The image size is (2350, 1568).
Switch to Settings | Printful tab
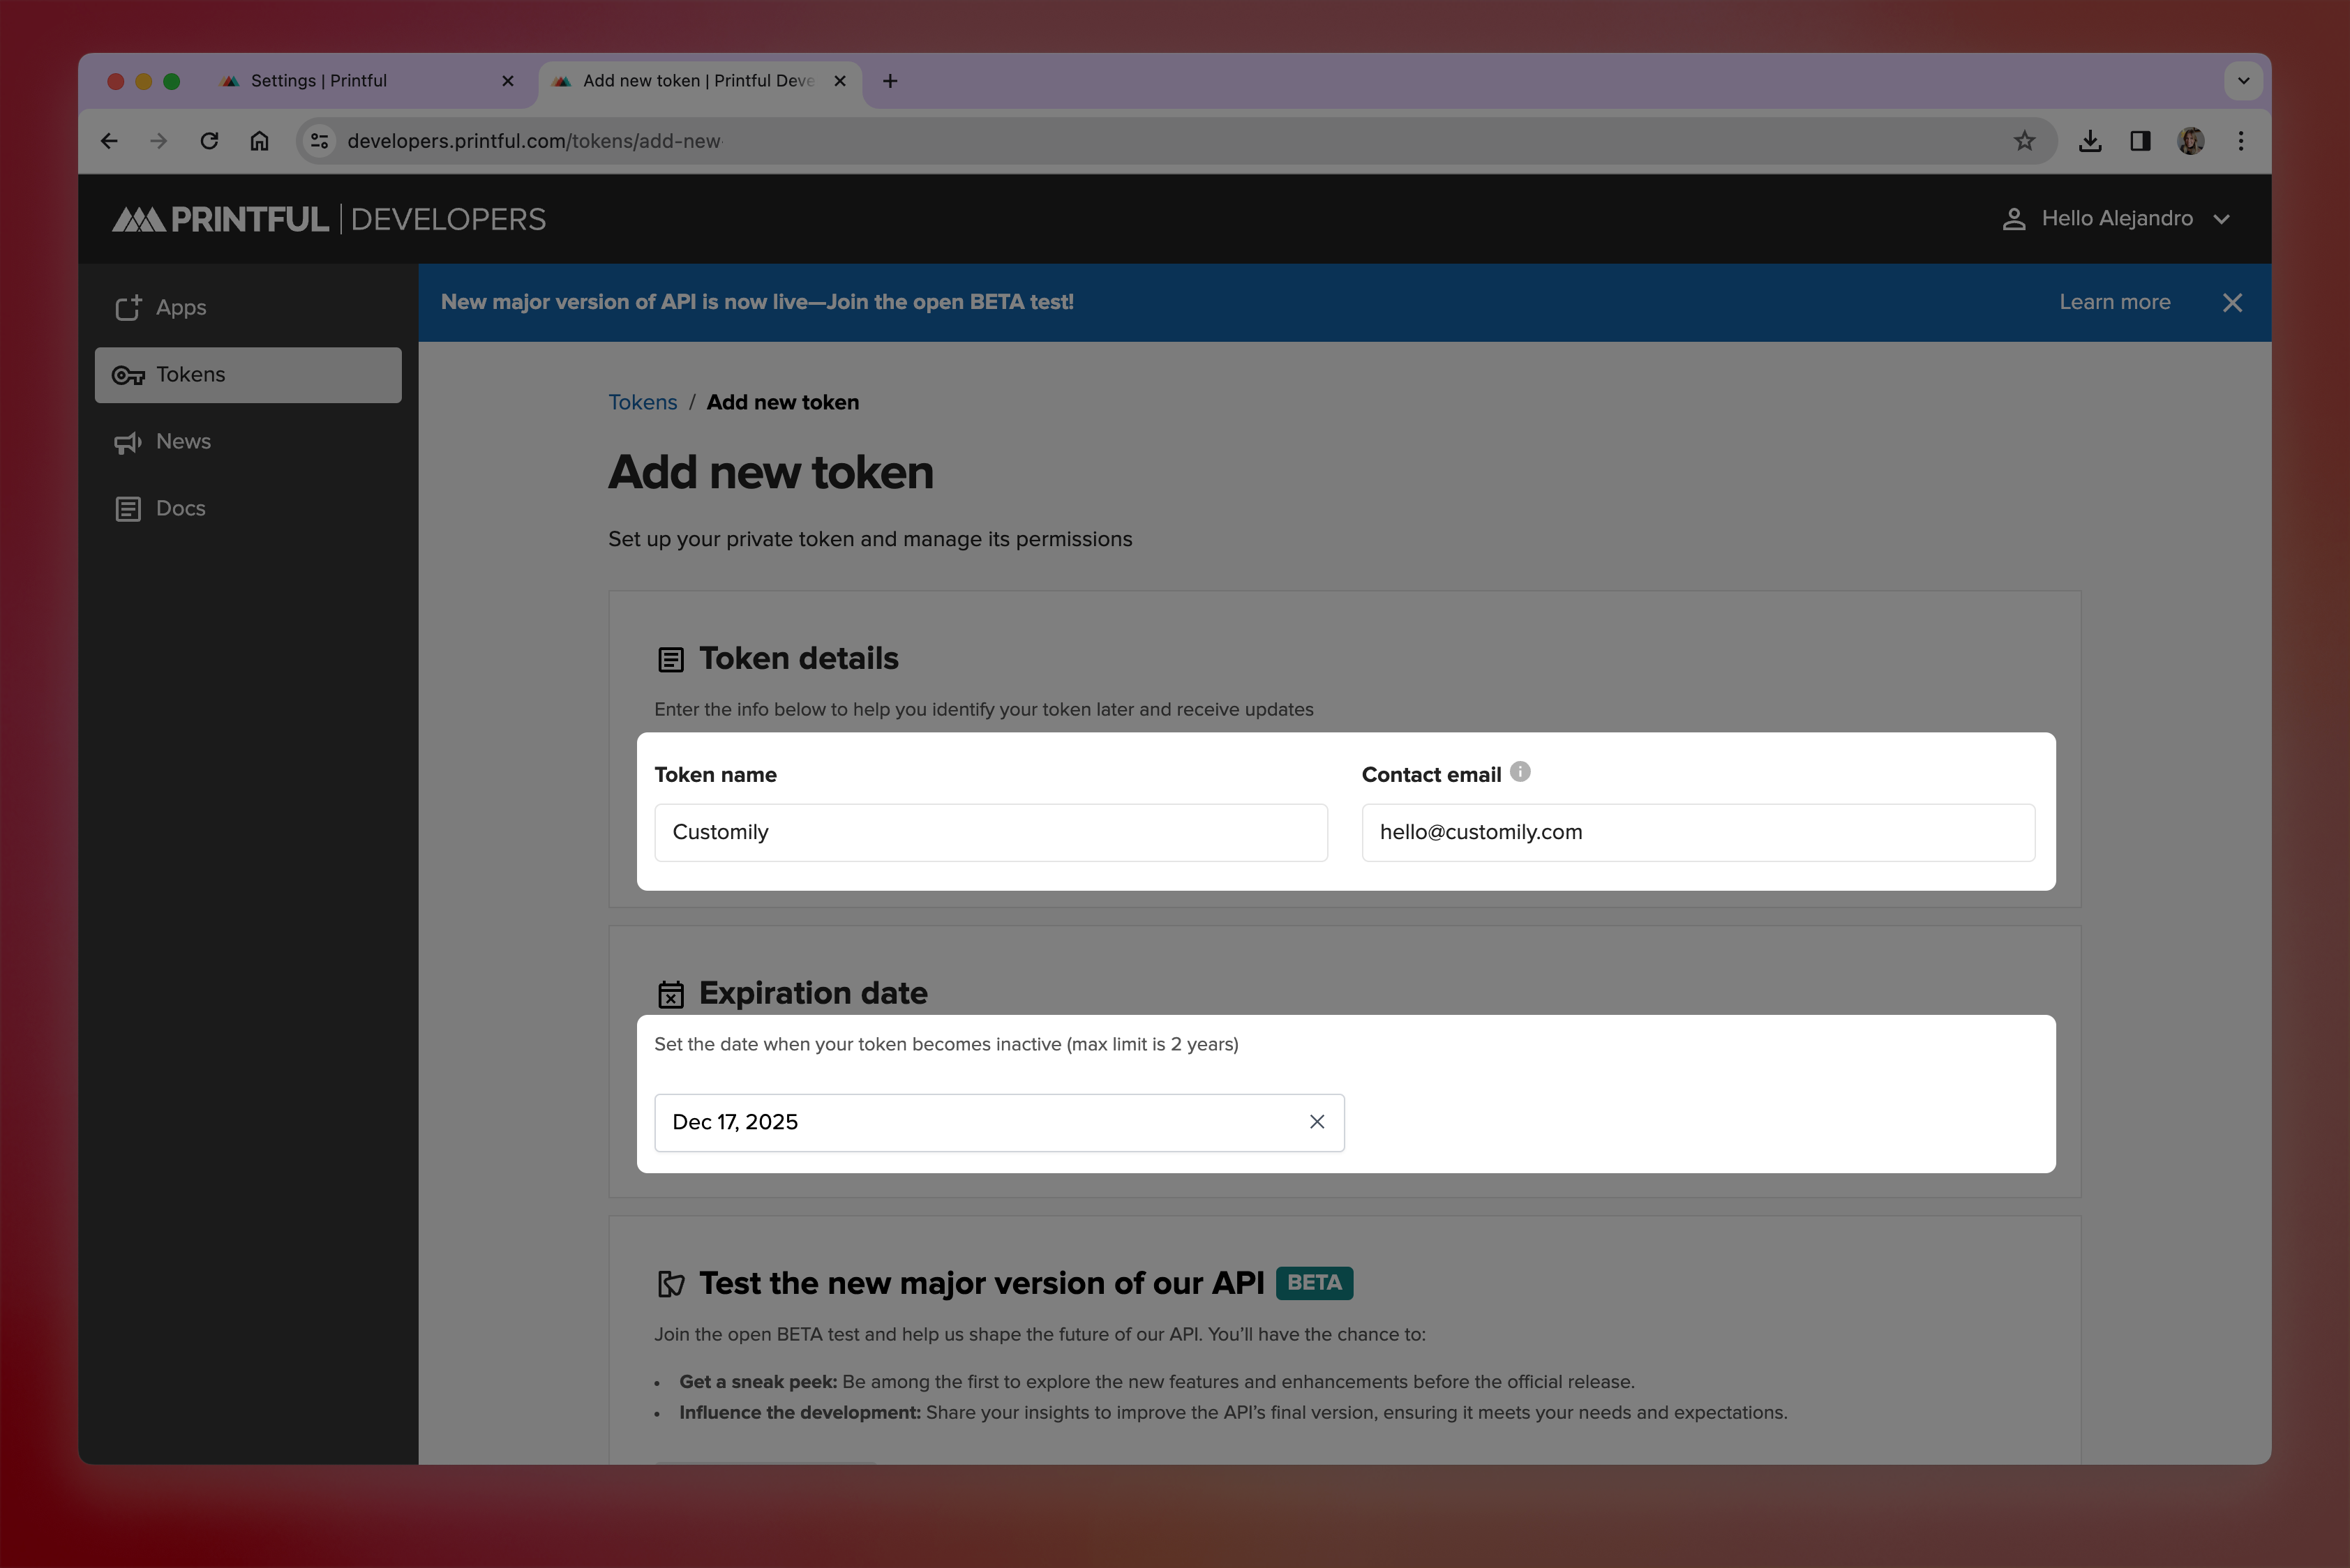(319, 81)
